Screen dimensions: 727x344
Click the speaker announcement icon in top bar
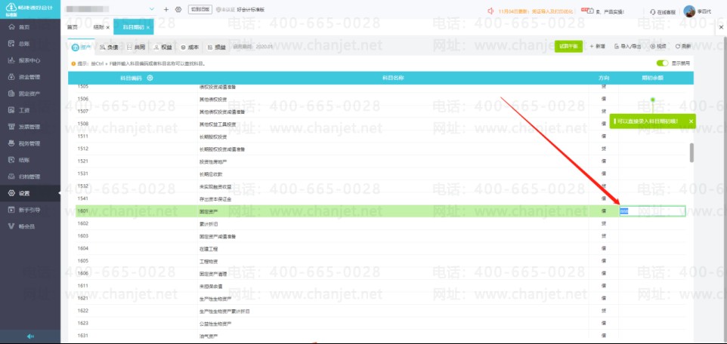(x=491, y=11)
